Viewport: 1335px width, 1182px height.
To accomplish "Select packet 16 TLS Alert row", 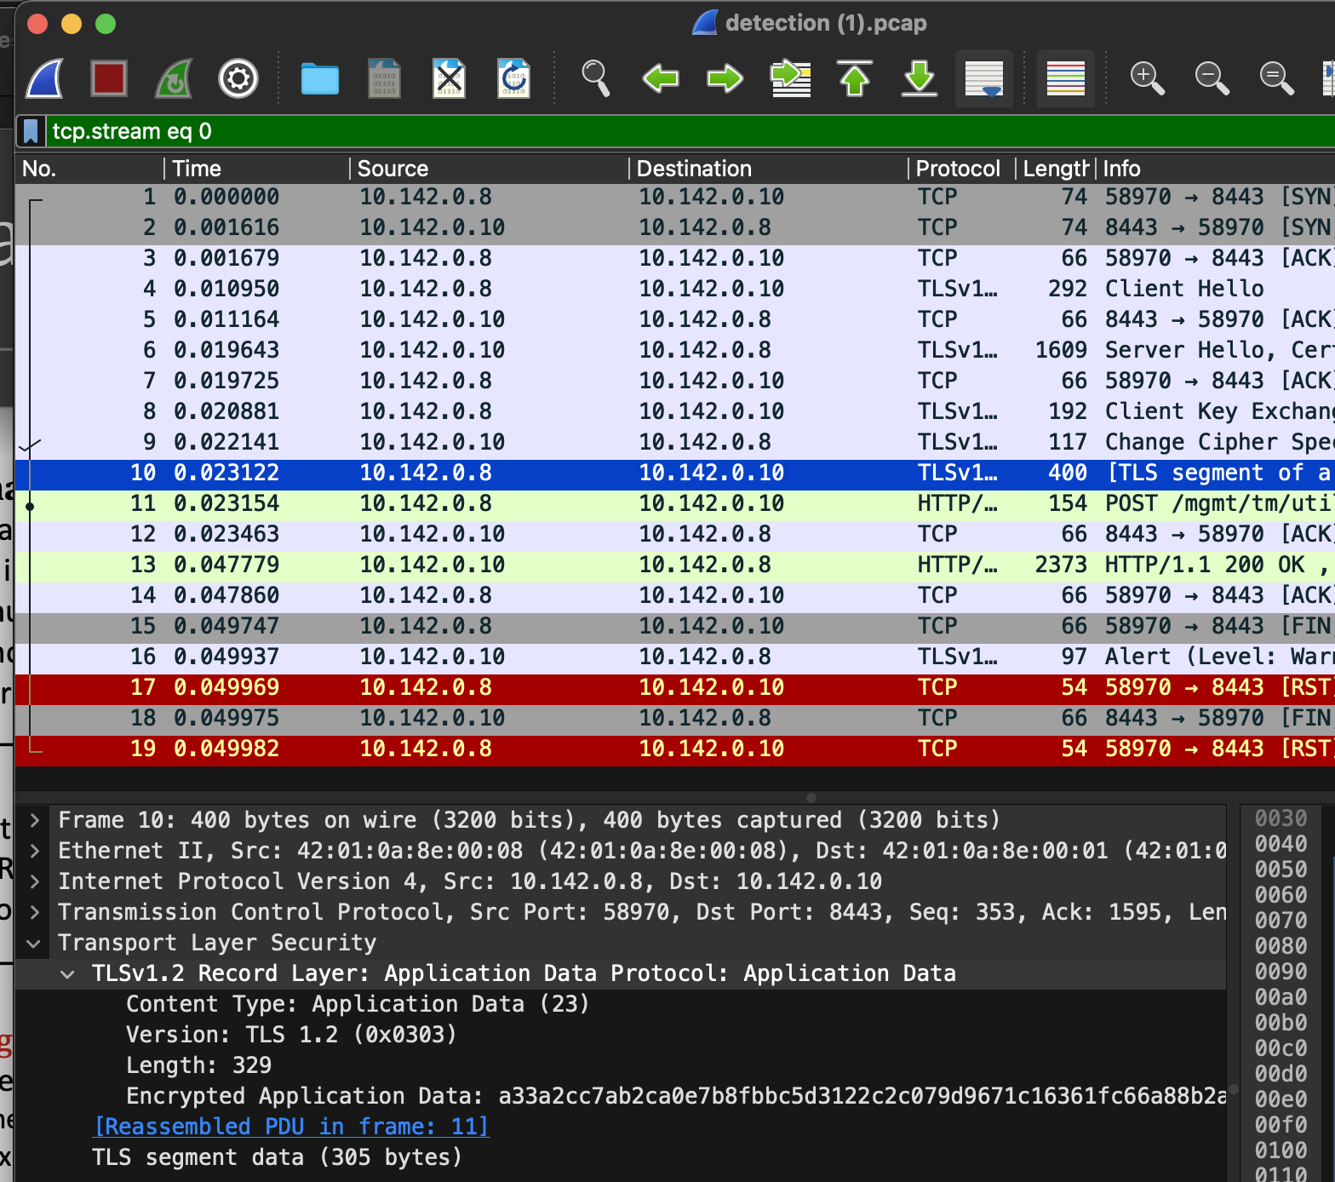I will point(675,657).
